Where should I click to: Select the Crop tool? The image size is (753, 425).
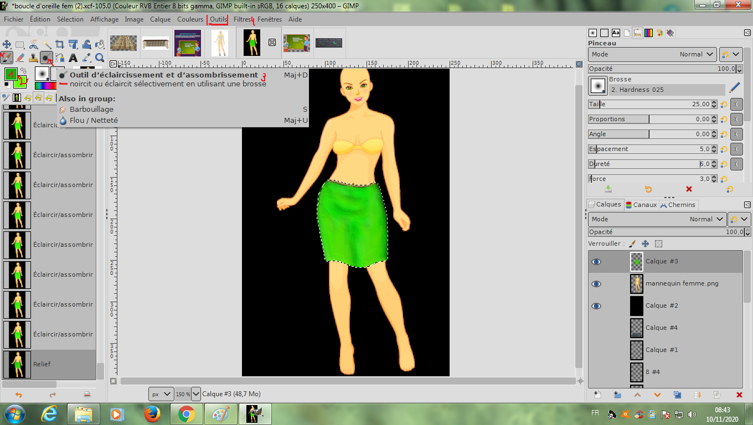60,44
